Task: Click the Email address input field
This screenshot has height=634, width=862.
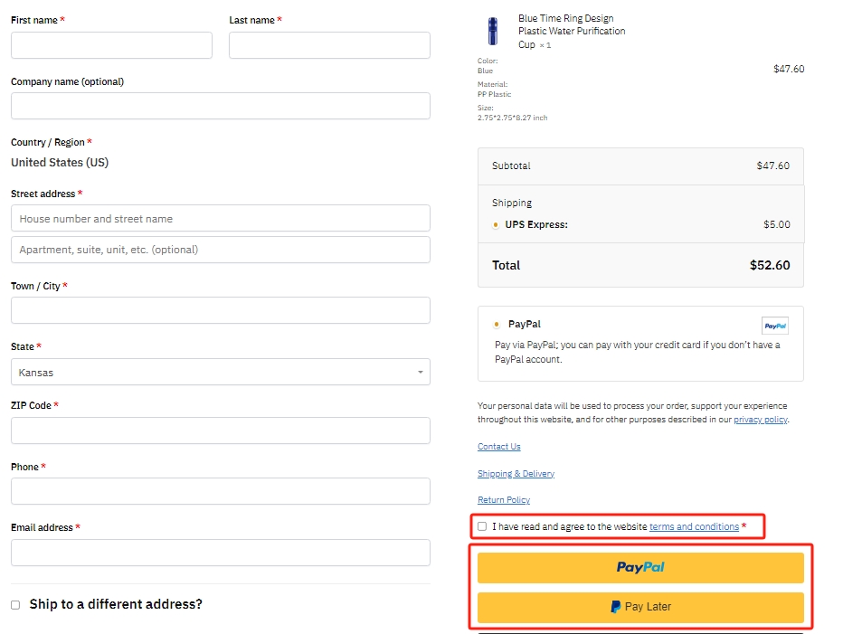Action: (221, 553)
